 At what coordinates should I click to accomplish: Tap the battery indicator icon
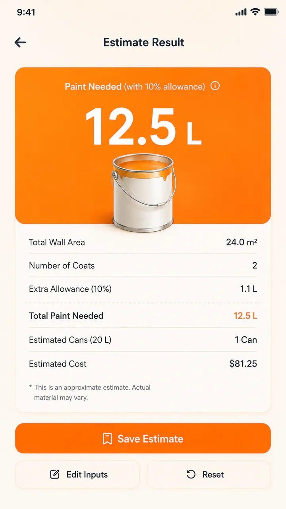click(271, 12)
